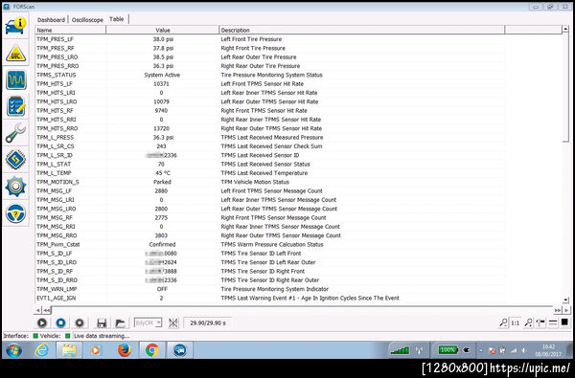Select the TPM_MOTION_S row name
This screenshot has width=575, height=378.
[57, 182]
